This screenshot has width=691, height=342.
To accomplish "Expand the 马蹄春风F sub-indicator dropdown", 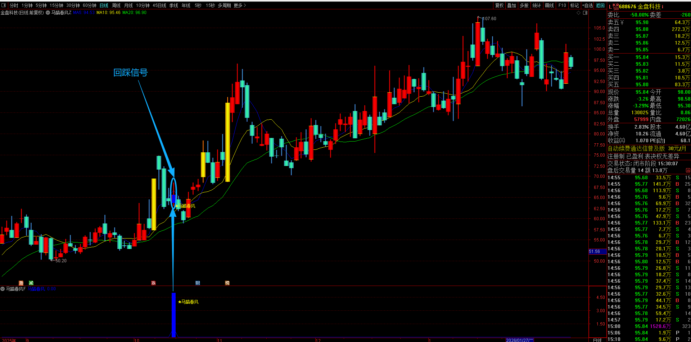I will click(x=3, y=289).
